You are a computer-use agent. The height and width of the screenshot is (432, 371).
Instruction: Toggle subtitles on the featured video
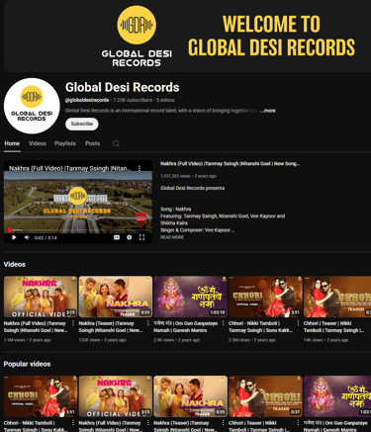coord(117,237)
